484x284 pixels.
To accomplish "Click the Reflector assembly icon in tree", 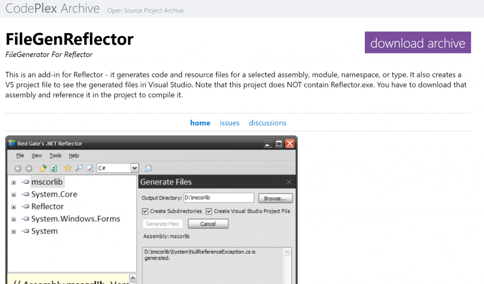I will (26, 207).
